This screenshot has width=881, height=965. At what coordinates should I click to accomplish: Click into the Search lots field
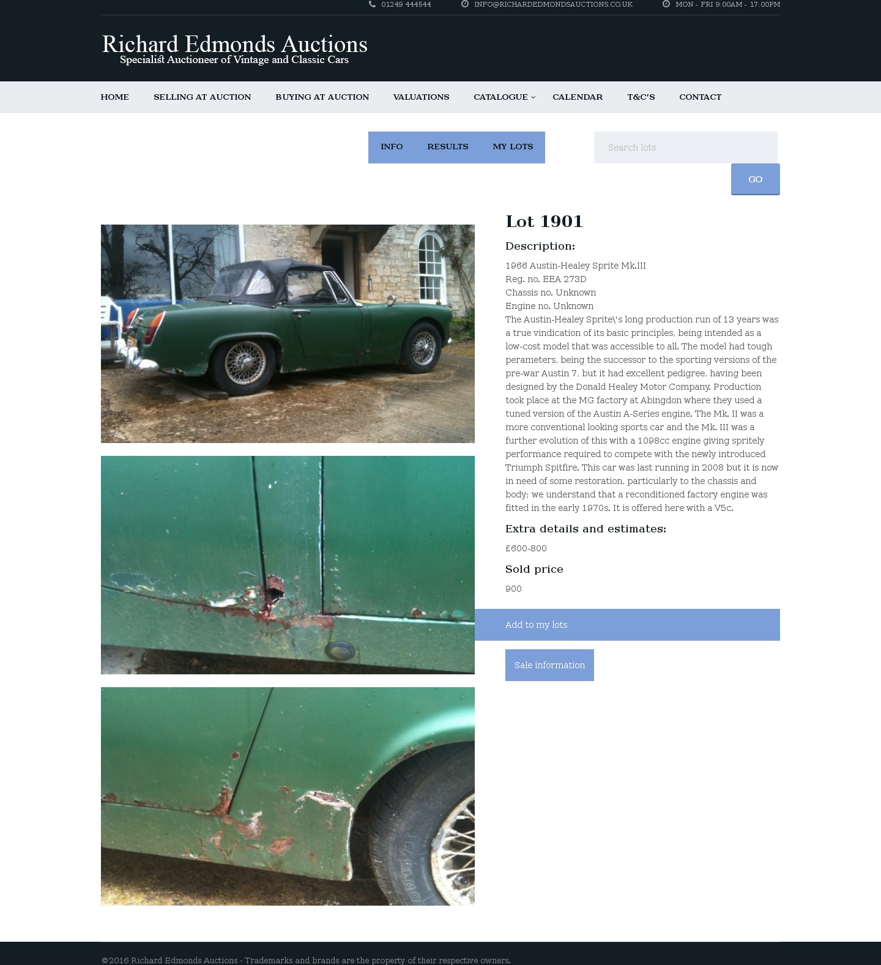[685, 147]
